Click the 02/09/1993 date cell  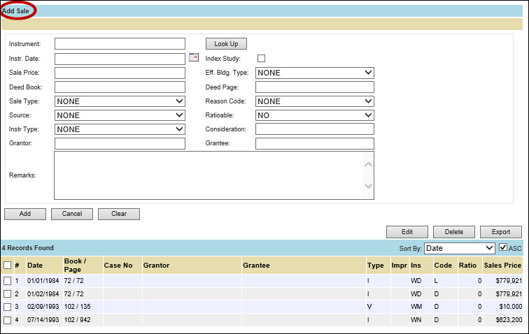(43, 307)
